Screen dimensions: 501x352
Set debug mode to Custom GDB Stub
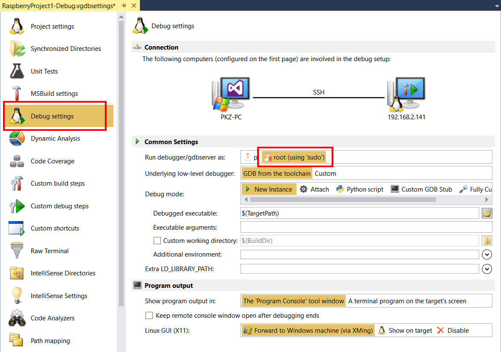(x=421, y=189)
